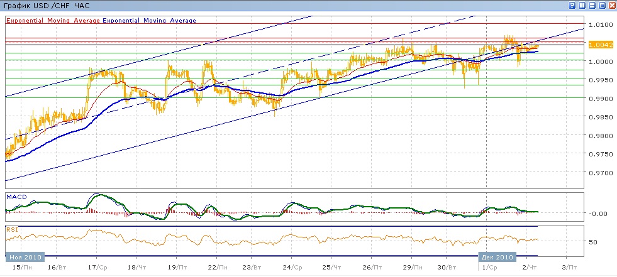Select the 17/Ср date on time axis
The width and height of the screenshot is (617, 277).
(97, 268)
